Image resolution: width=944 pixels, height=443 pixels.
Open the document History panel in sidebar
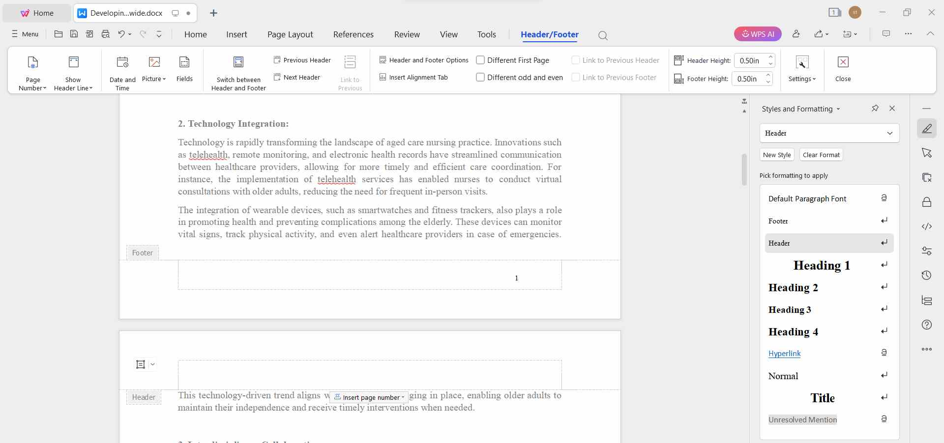[x=927, y=276]
